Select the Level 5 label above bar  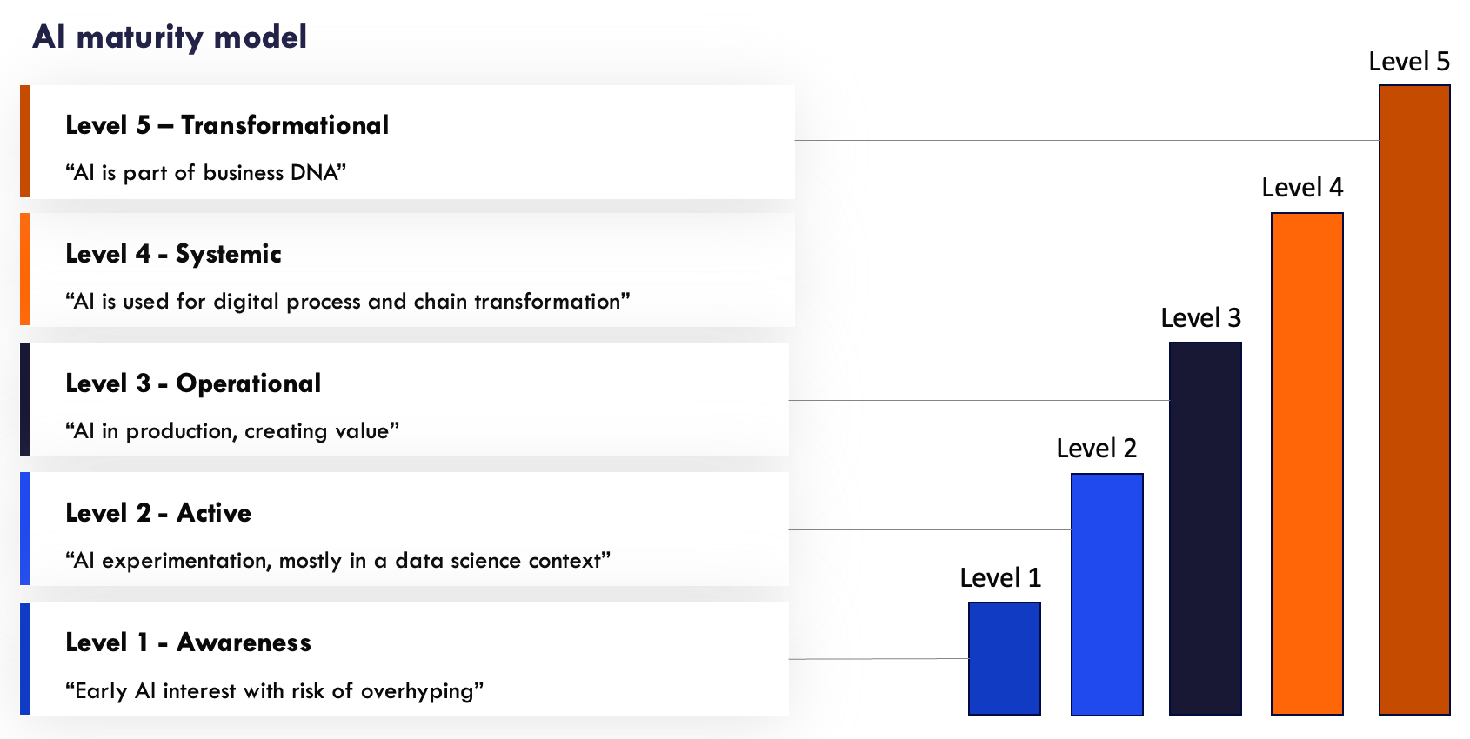click(1409, 62)
